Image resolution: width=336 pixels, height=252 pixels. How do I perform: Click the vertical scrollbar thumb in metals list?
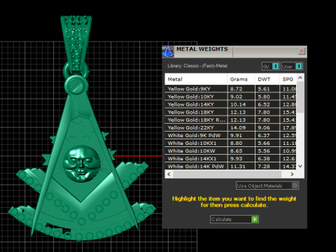tap(300, 97)
